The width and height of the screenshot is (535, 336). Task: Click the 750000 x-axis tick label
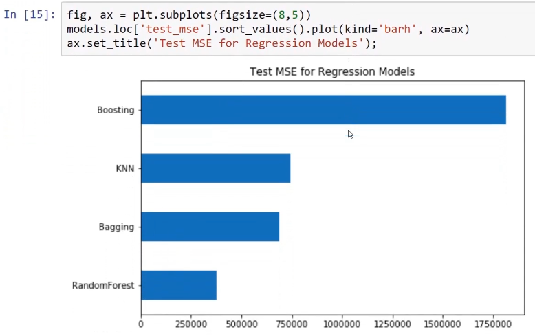[x=292, y=324]
